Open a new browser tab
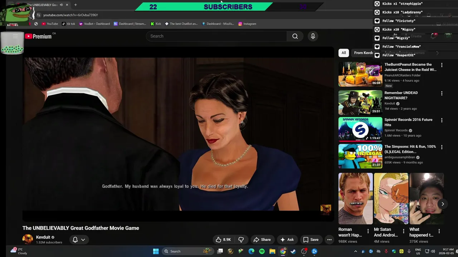This screenshot has height=257, width=458. tap(75, 5)
